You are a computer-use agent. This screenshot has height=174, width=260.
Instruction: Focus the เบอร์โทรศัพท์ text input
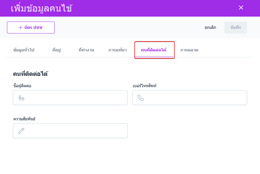pos(194,98)
